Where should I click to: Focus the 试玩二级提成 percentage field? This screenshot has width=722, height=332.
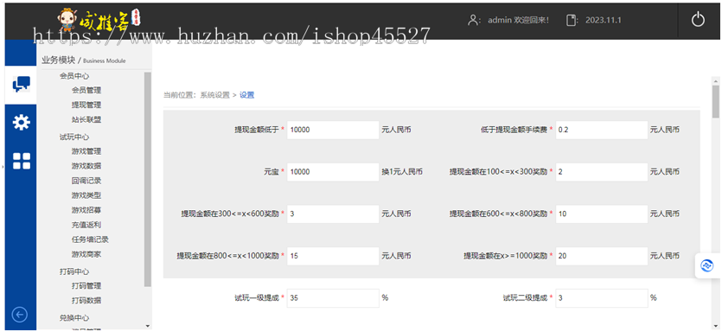pos(602,298)
